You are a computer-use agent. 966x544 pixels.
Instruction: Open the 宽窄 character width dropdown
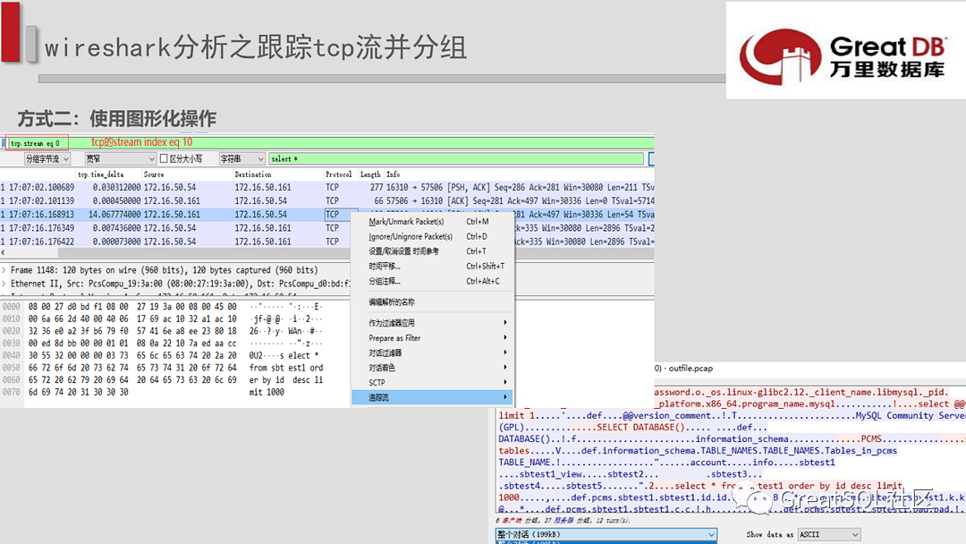pyautogui.click(x=120, y=159)
